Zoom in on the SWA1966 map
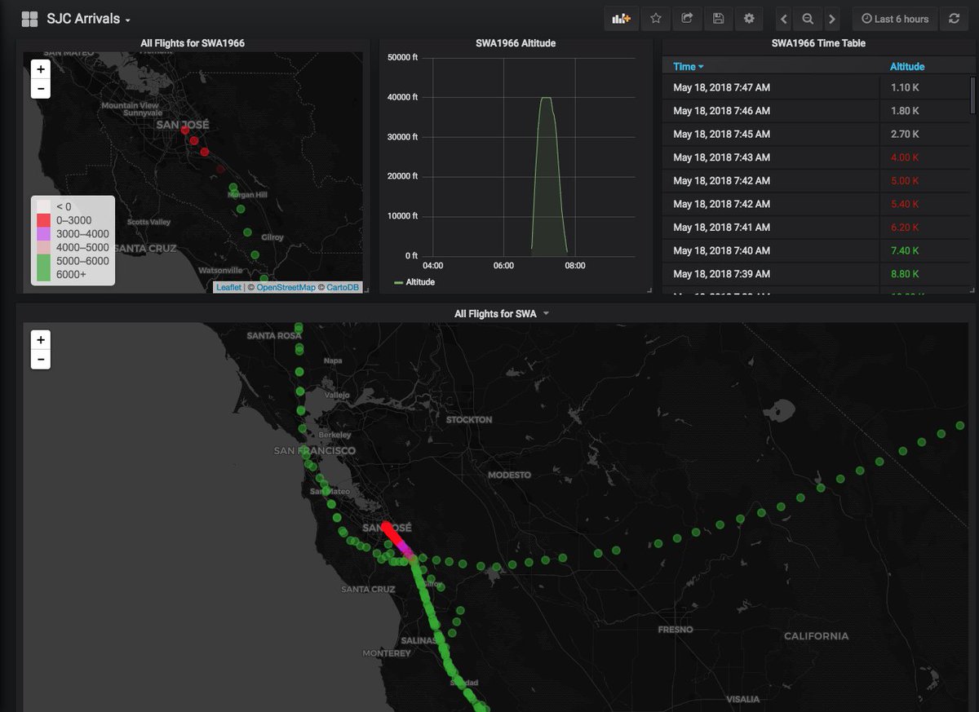The height and width of the screenshot is (712, 979). coord(41,69)
